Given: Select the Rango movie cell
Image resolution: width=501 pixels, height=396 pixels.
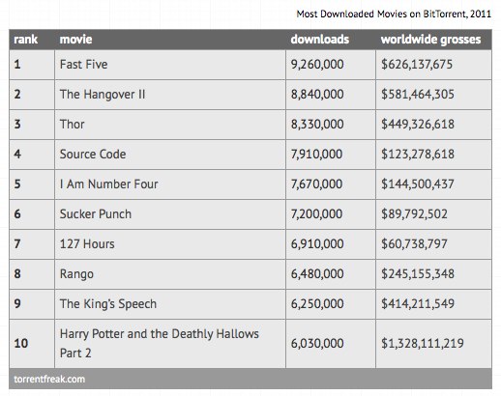Looking at the screenshot, I should coord(170,274).
